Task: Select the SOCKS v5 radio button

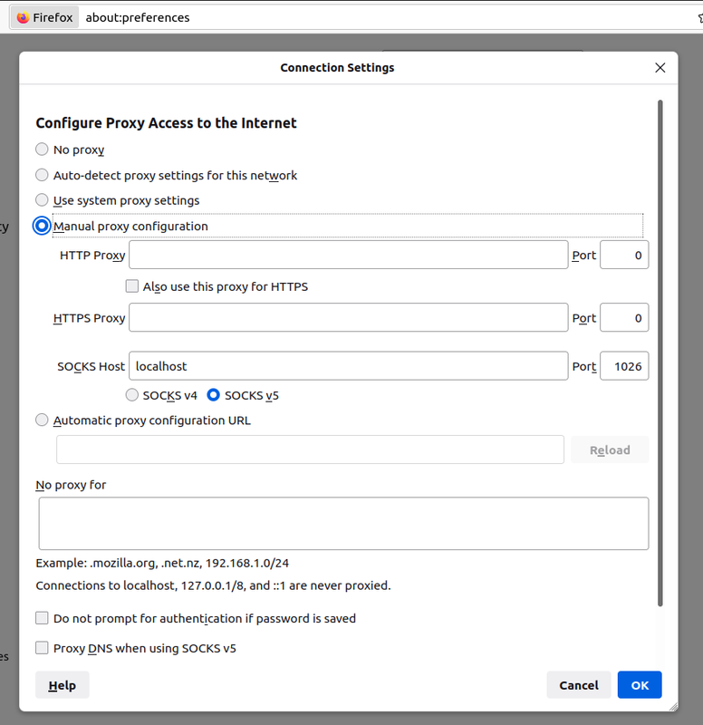Action: pyautogui.click(x=213, y=395)
